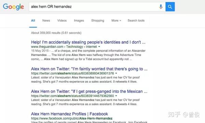The width and height of the screenshot is (205, 123).
Task: Switch to the Shopping tab
Action: tap(98, 20)
